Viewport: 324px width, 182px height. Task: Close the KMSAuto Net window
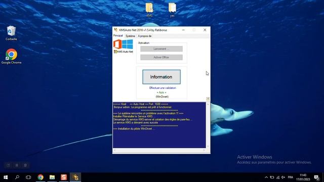pos(205,30)
